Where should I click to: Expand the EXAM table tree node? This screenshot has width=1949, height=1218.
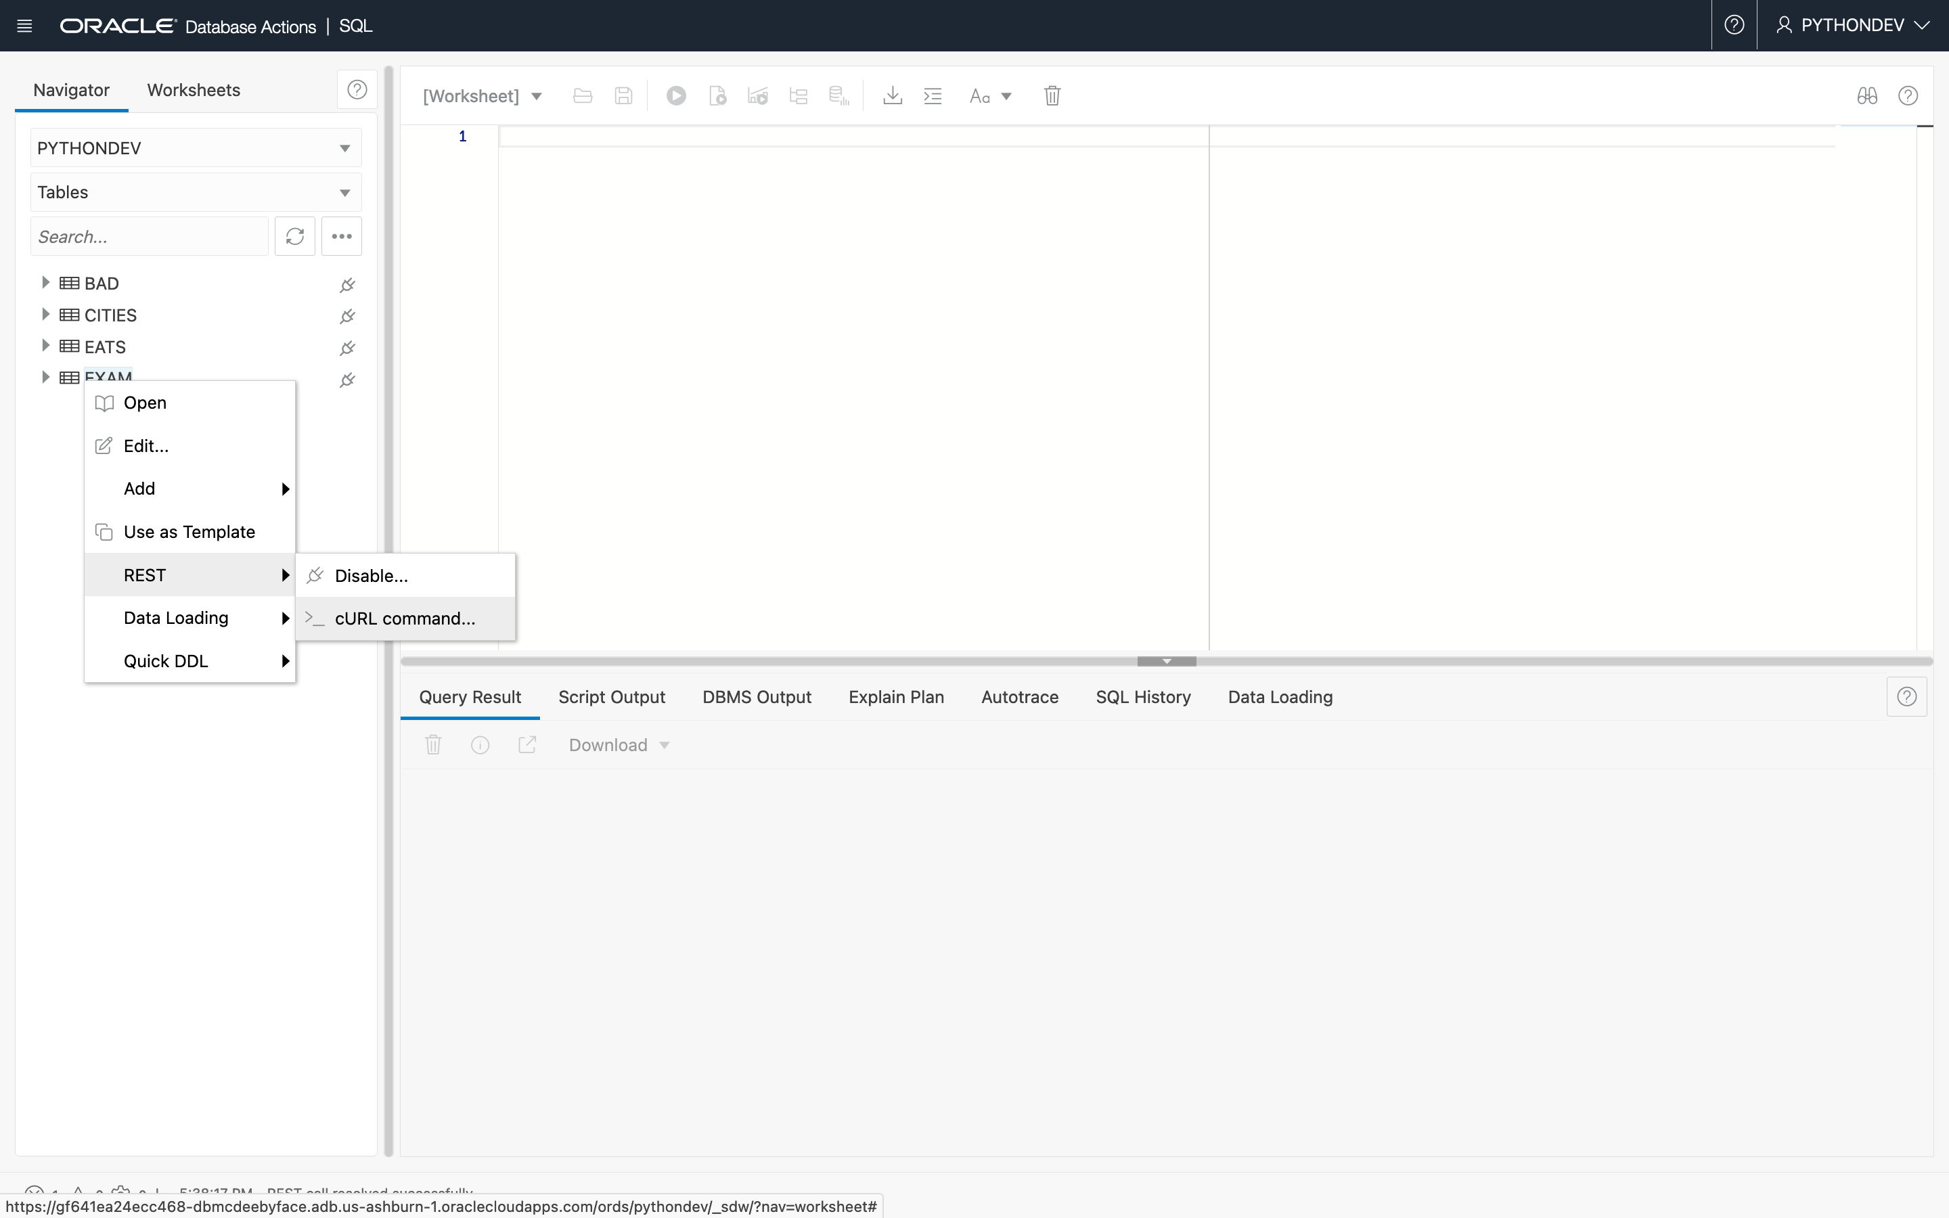(45, 376)
